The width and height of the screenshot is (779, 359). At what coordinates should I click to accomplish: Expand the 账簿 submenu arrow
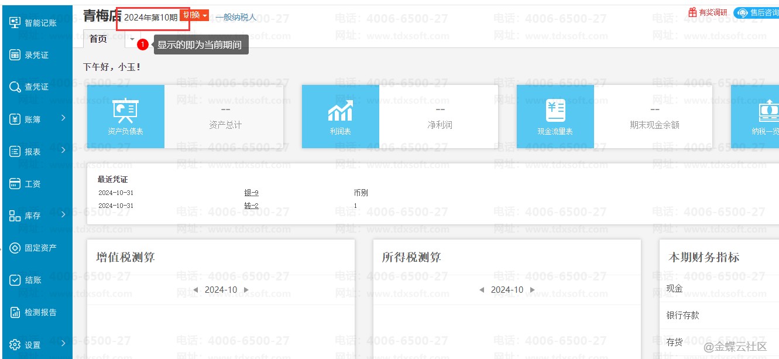[63, 119]
